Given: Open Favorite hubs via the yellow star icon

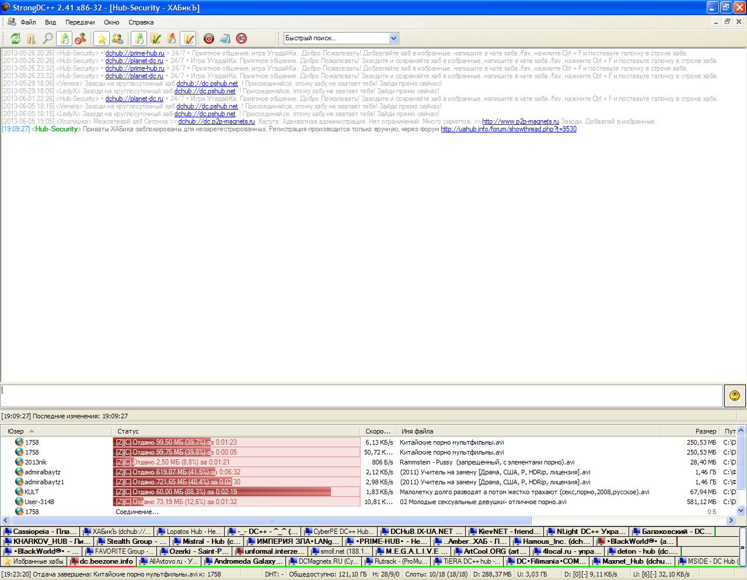Looking at the screenshot, I should pos(102,39).
